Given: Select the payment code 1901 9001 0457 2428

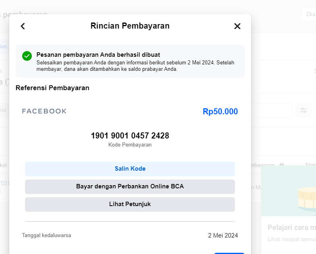Looking at the screenshot, I should pyautogui.click(x=130, y=136).
